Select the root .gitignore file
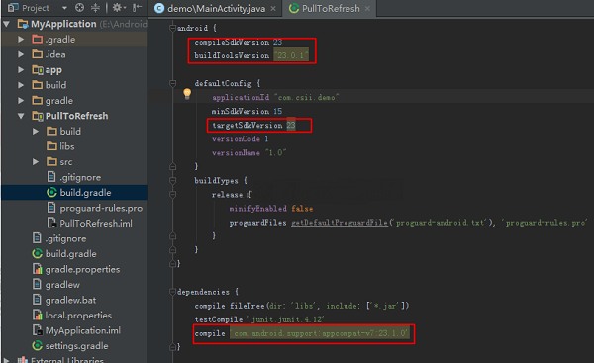 [65, 238]
